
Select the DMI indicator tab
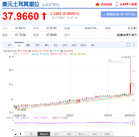(107, 134)
